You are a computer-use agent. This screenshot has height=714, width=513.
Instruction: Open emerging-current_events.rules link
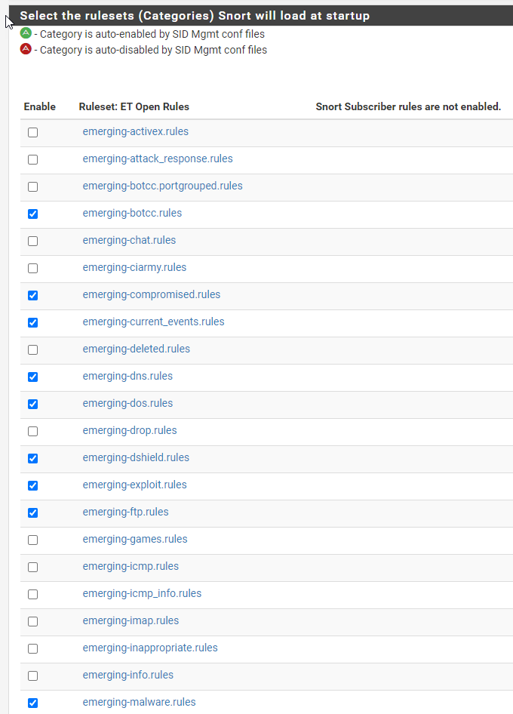point(153,322)
